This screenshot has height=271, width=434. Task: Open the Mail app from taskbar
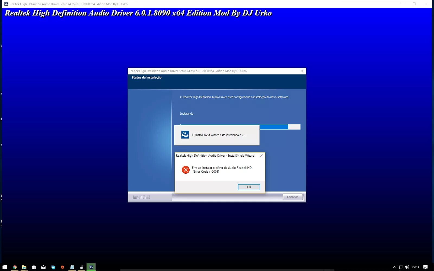[43, 267]
